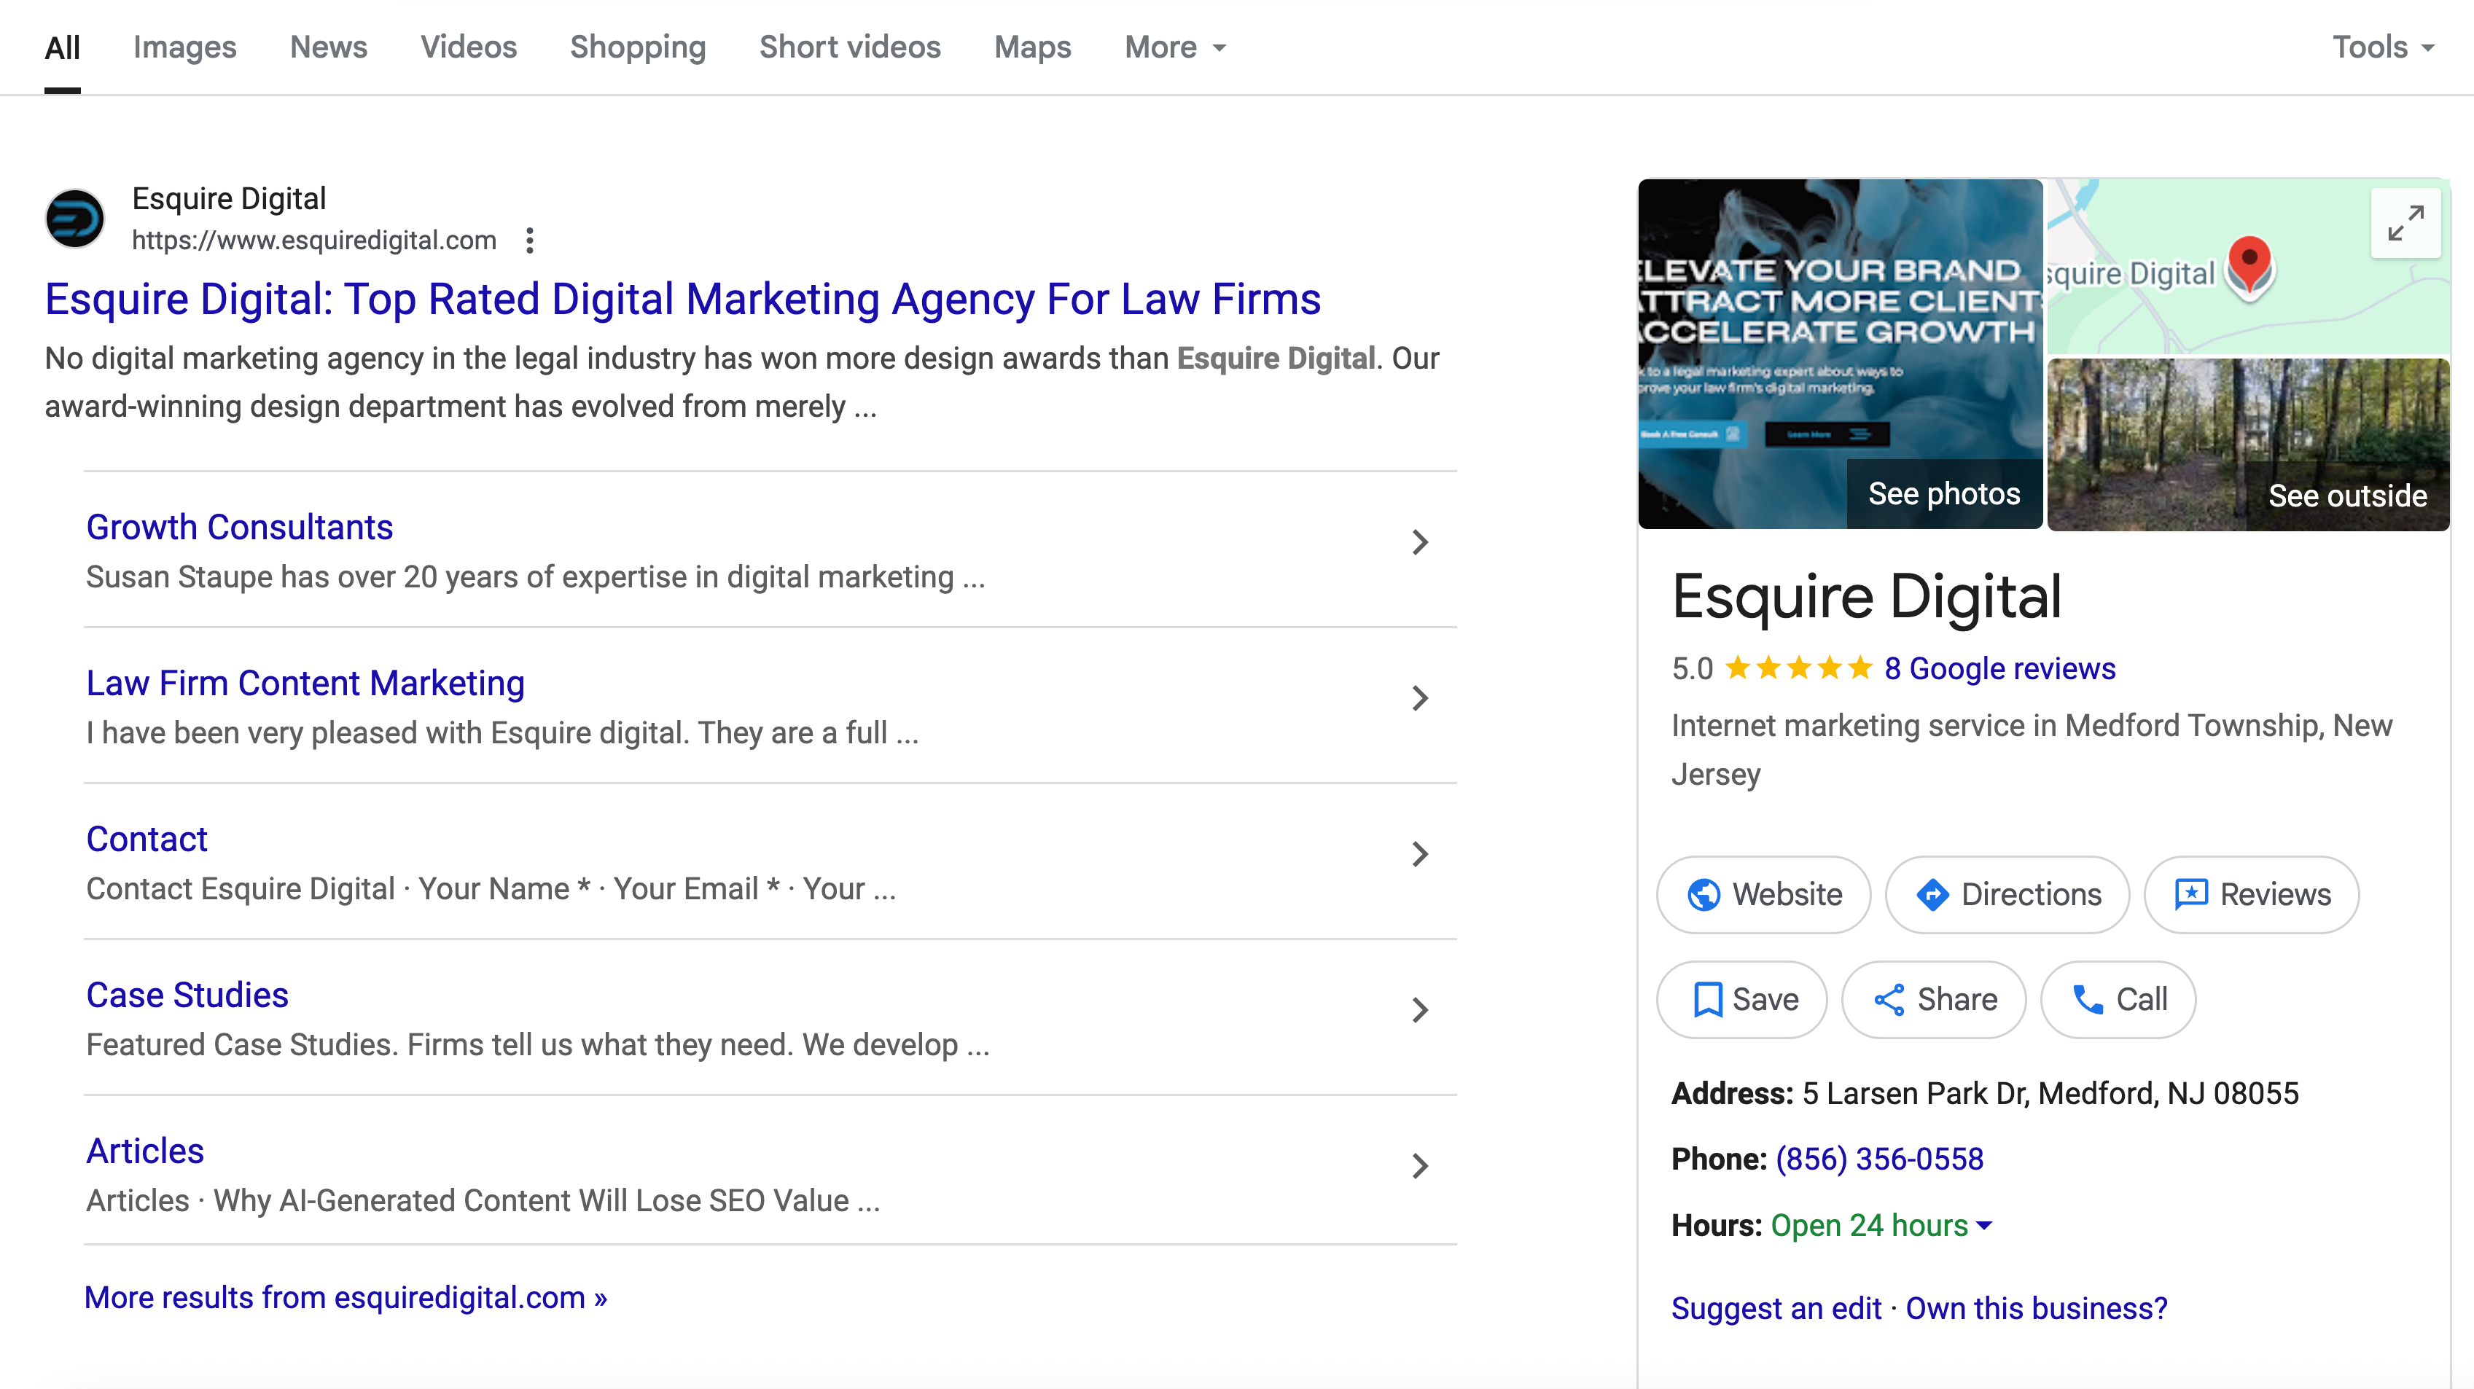Expand the More search categories dropdown
This screenshot has width=2474, height=1389.
click(1174, 47)
